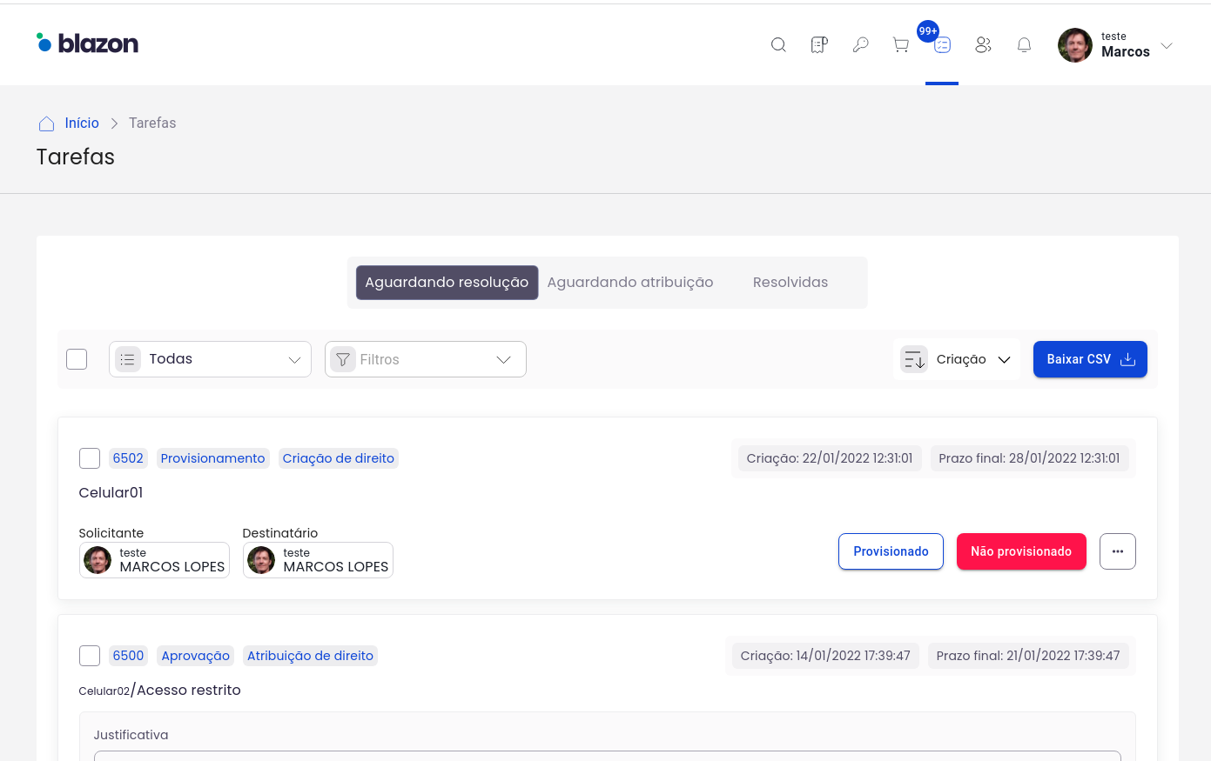The image size is (1211, 761).
Task: Switch to Aguardando atribuição tab
Action: (629, 283)
